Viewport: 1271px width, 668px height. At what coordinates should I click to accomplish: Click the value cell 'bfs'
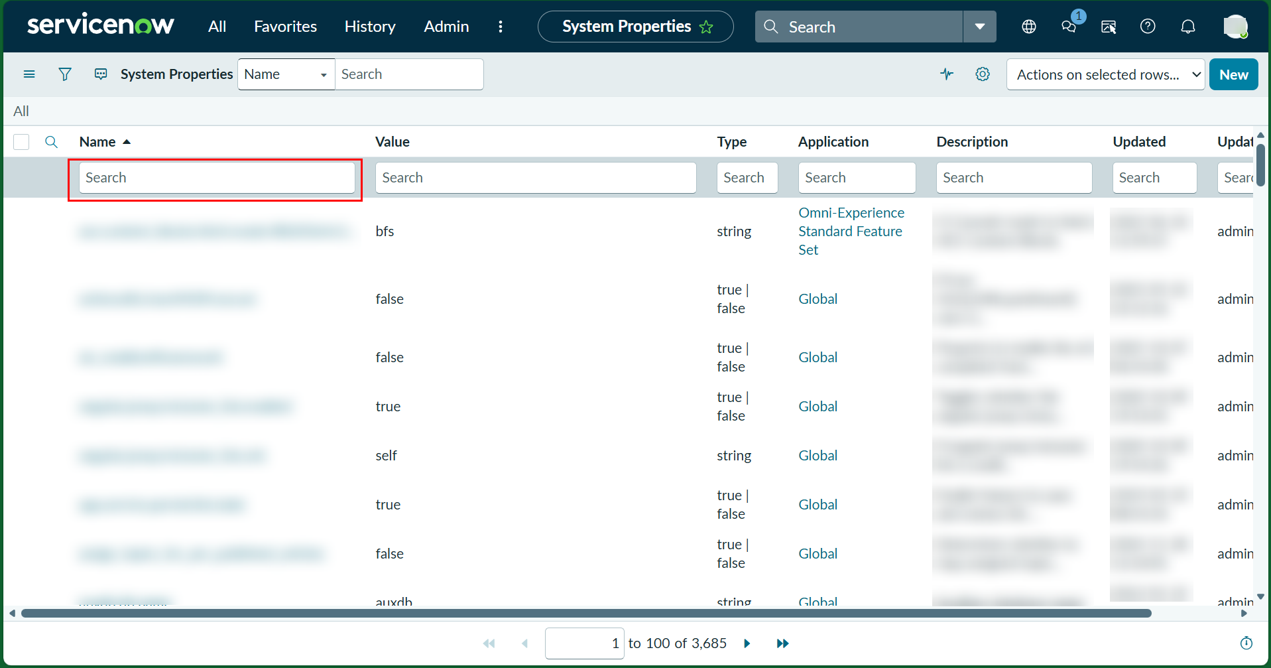click(x=385, y=232)
